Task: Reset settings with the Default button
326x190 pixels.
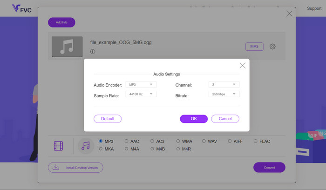Action: coord(108,119)
